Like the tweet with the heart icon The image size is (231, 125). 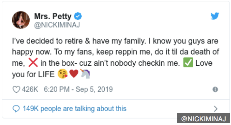[x=16, y=90]
